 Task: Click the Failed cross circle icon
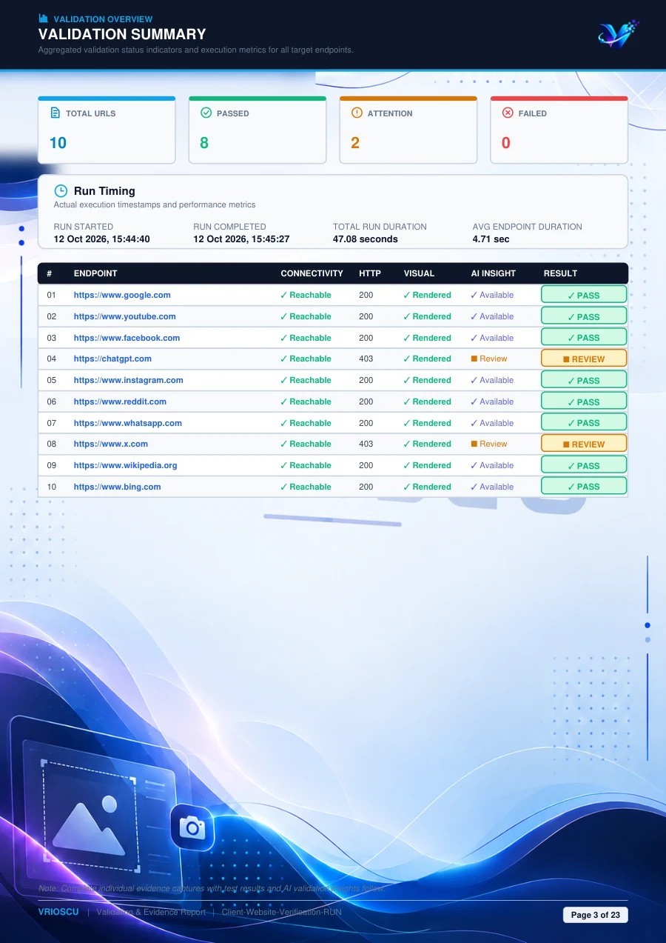click(x=508, y=113)
